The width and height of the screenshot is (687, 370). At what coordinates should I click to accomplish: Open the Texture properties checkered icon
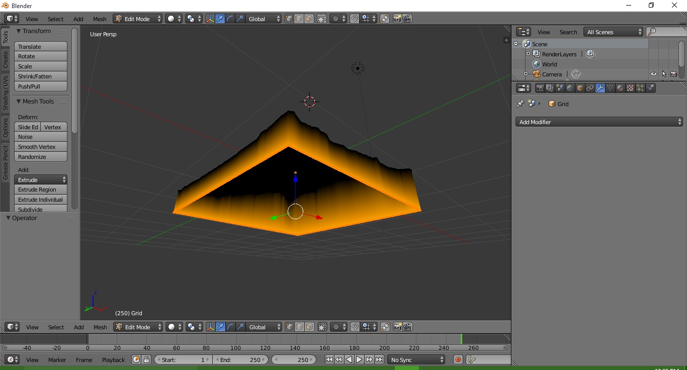[629, 88]
